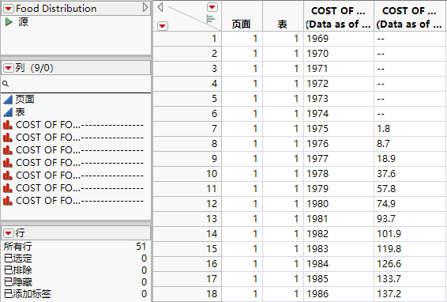The image size is (447, 302).
Task: Select the second COST OF column header
Action: coord(410,17)
